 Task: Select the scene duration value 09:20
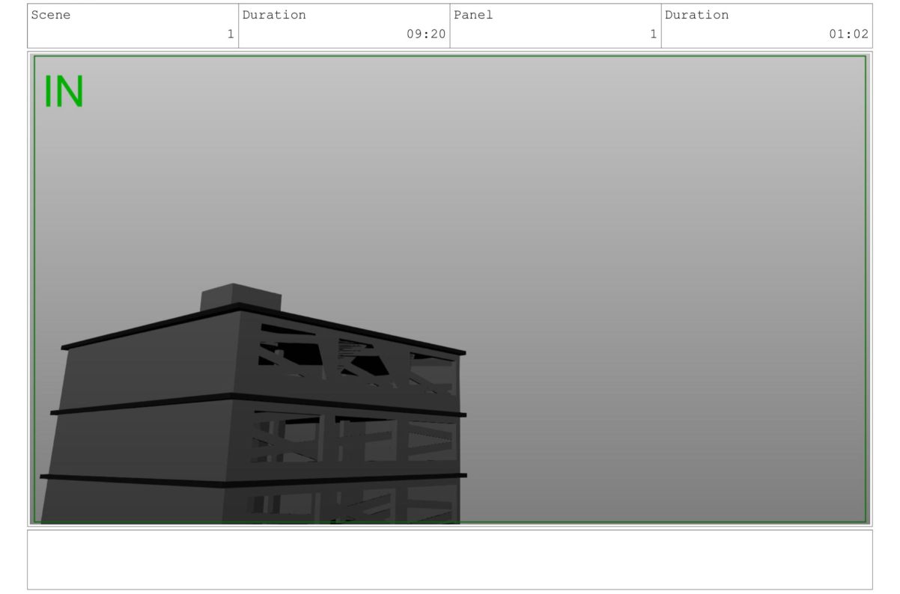[426, 34]
